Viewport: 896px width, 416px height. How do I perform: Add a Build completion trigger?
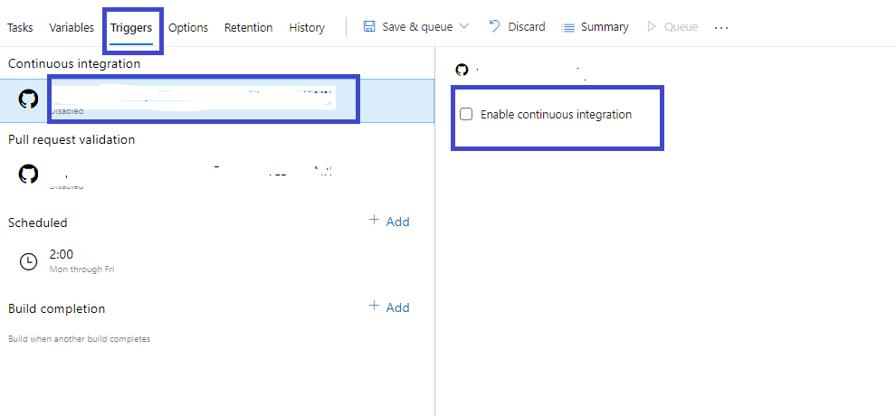coord(389,307)
